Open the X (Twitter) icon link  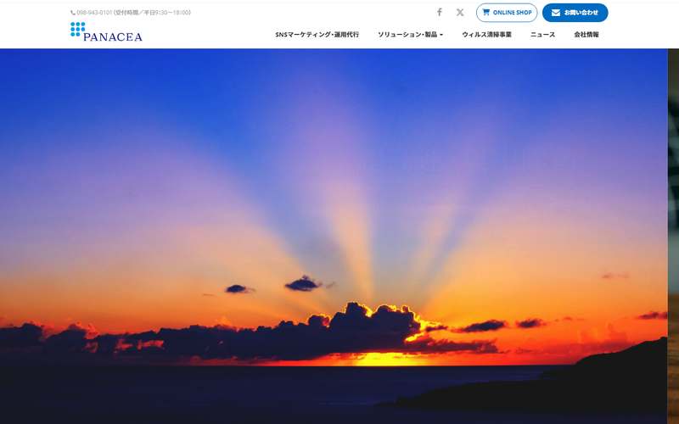[460, 13]
